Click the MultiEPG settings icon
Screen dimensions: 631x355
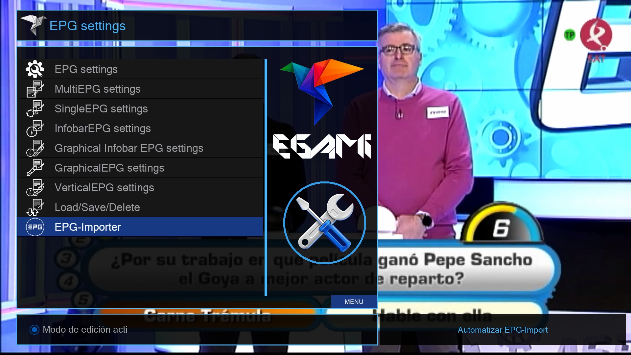(x=35, y=89)
